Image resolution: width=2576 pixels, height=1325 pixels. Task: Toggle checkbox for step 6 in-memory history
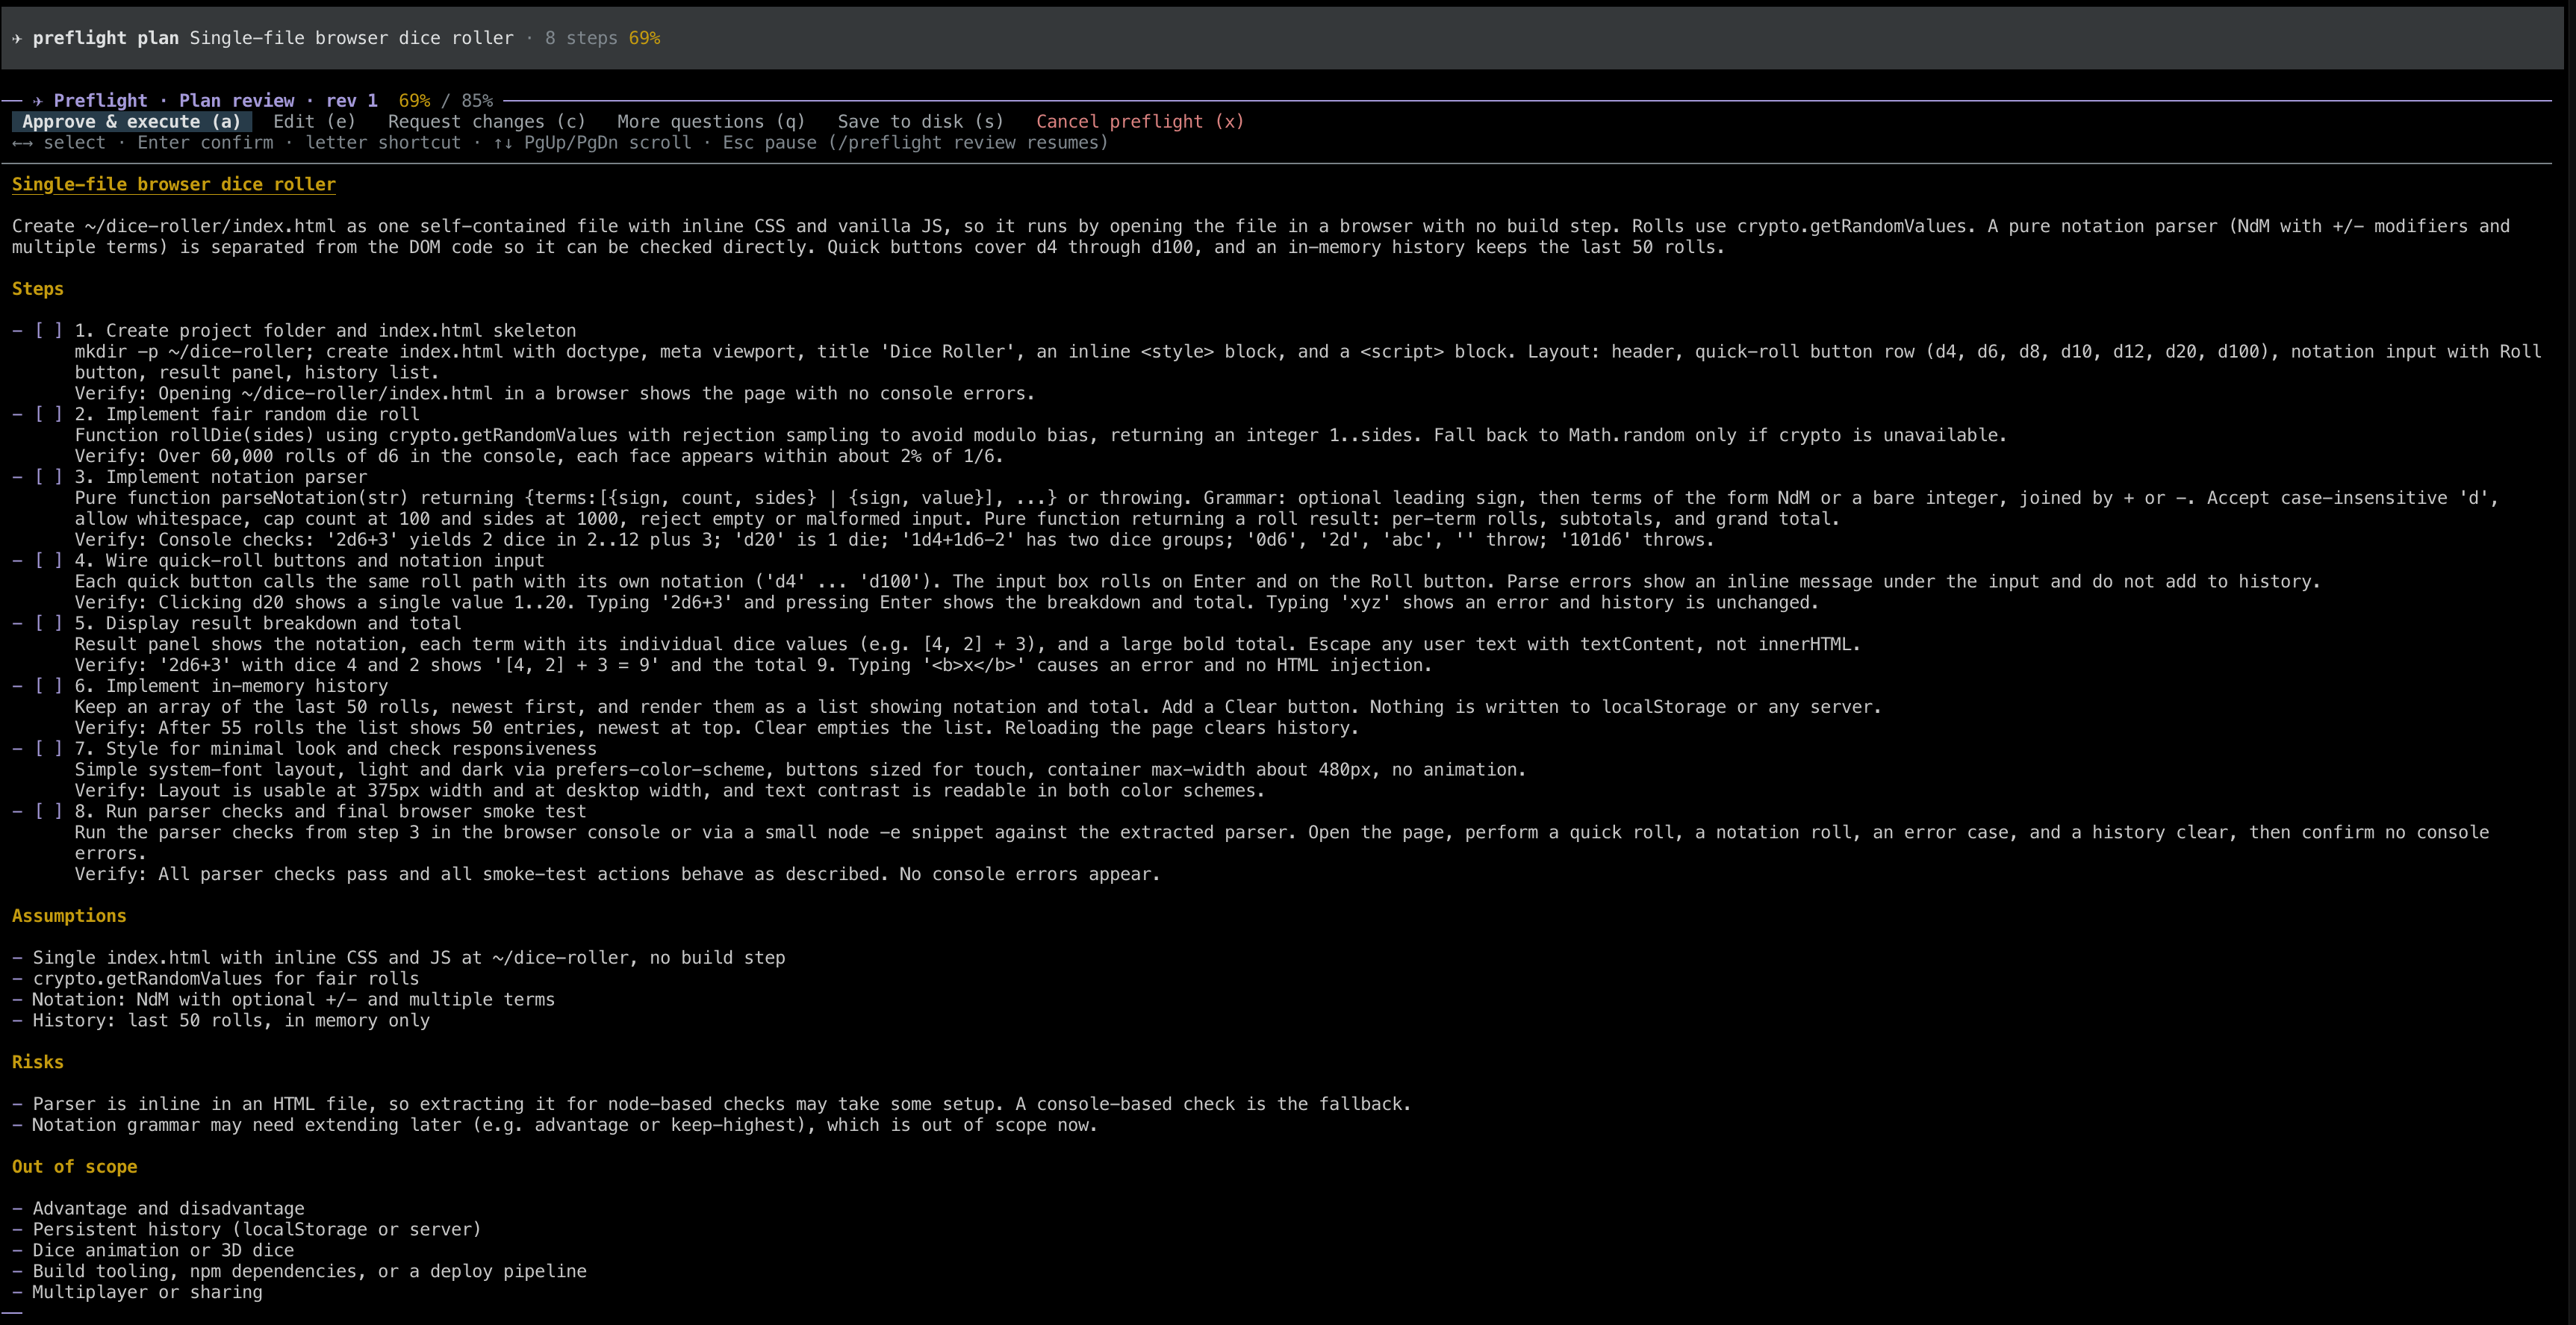(x=48, y=686)
